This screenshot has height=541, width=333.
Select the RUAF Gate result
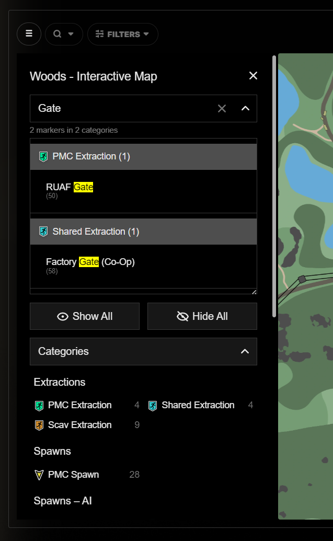coord(144,191)
